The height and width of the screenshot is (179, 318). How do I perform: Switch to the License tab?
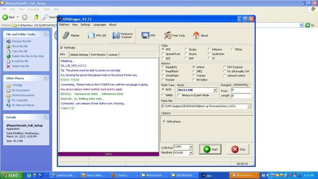pos(113,55)
